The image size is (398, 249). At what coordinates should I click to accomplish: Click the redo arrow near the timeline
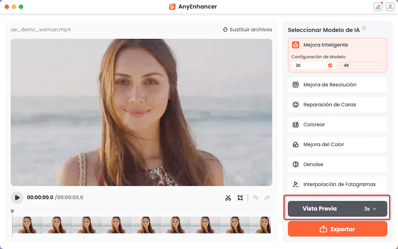coord(267,198)
